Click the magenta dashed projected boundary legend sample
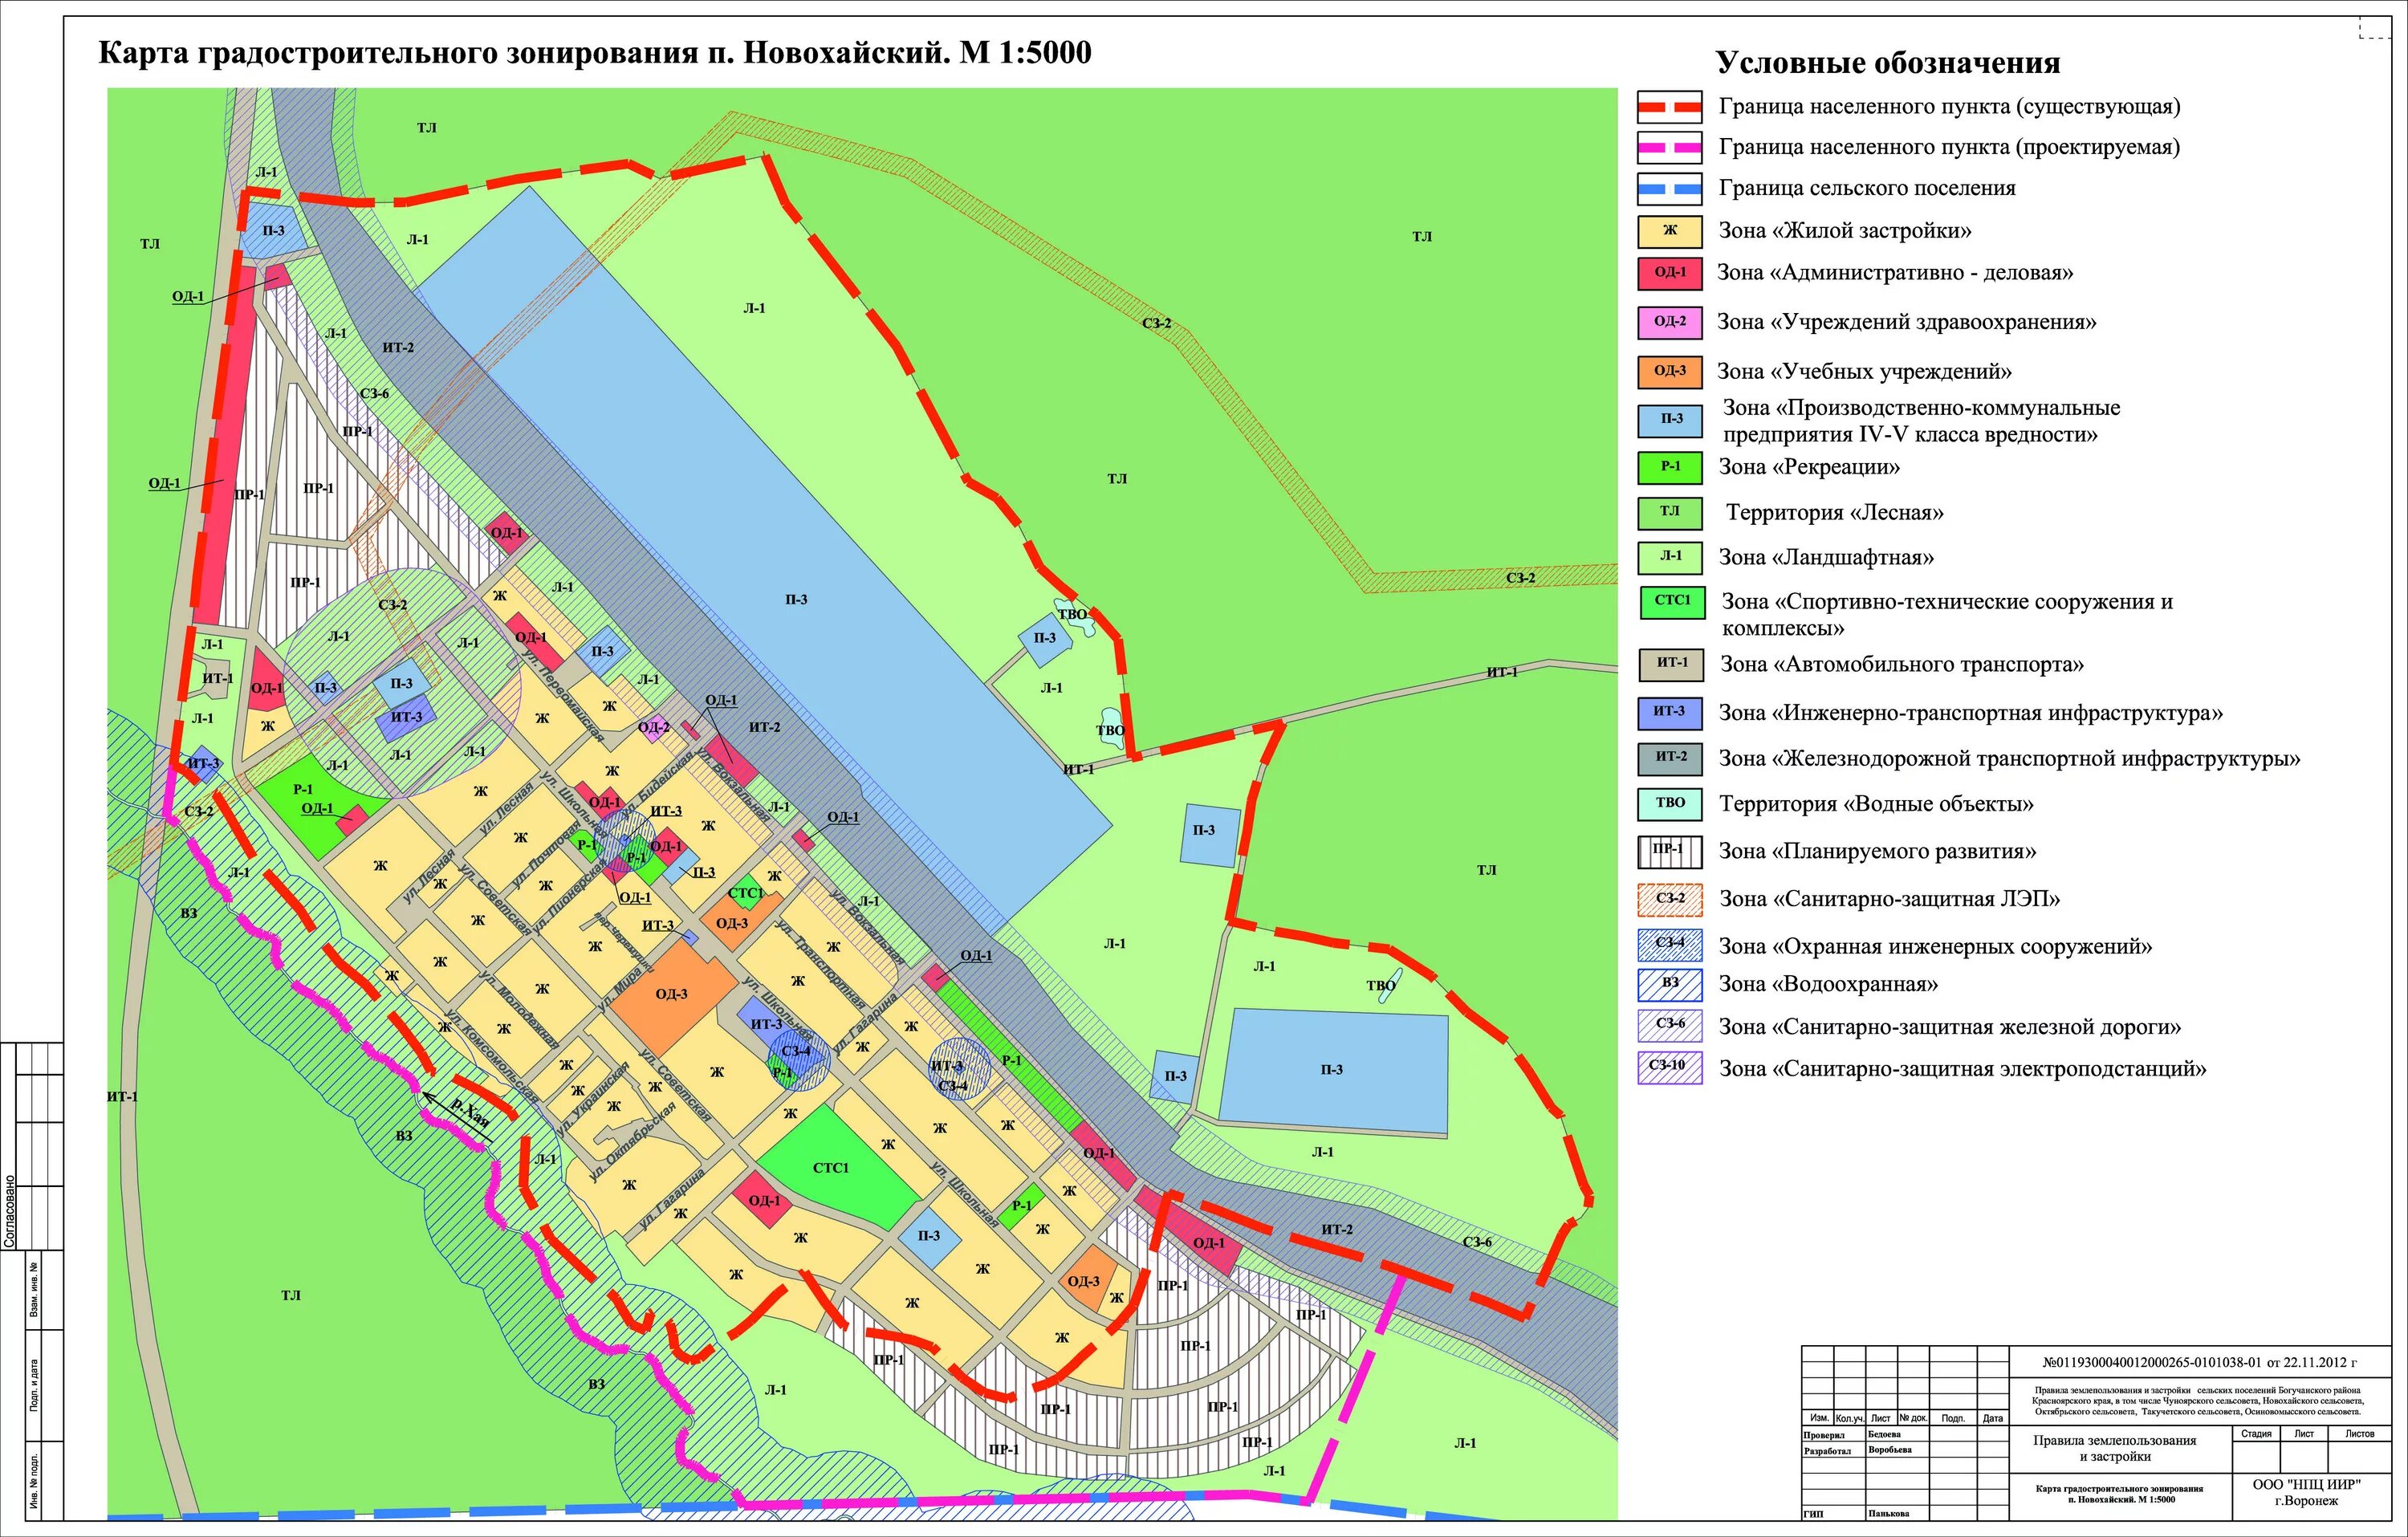The image size is (2408, 1537). (1669, 147)
